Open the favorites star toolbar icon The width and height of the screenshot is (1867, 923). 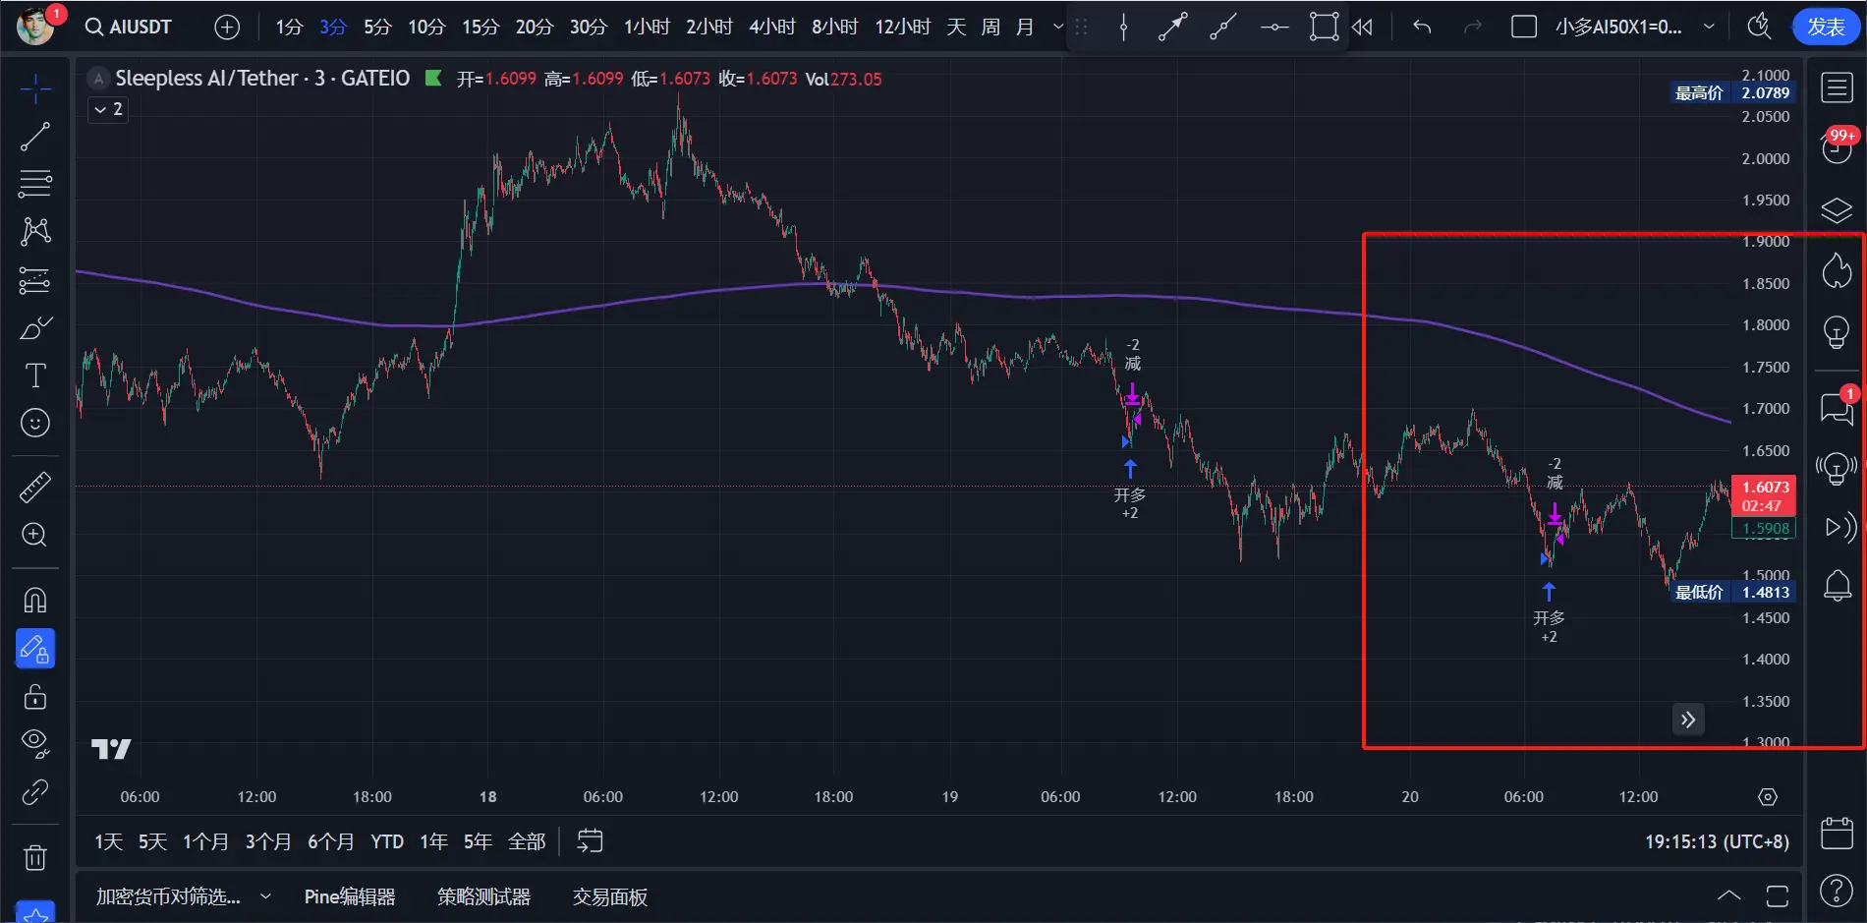35,912
